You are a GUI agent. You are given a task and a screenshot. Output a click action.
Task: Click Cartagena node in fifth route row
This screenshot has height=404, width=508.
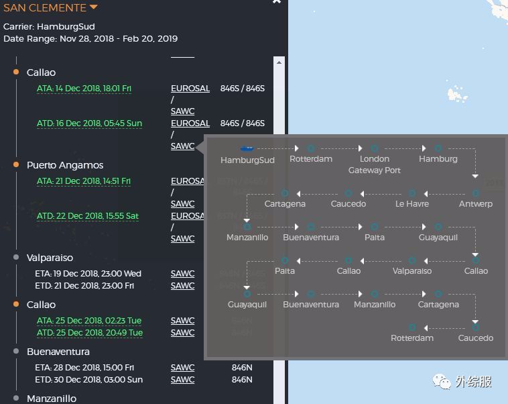(x=438, y=294)
